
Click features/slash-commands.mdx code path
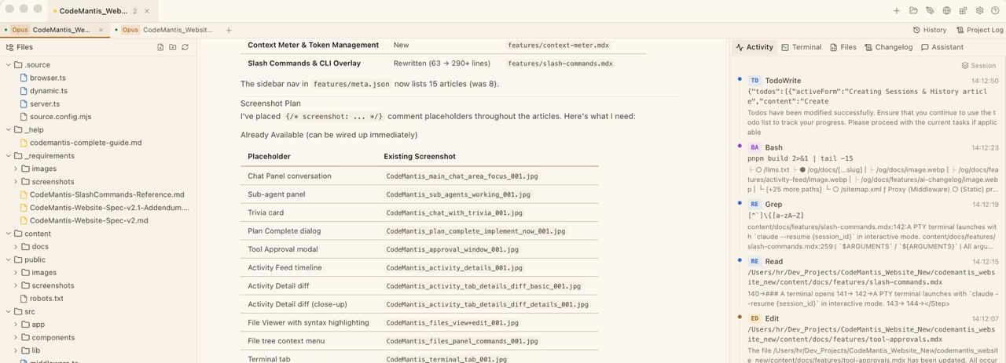coord(560,64)
